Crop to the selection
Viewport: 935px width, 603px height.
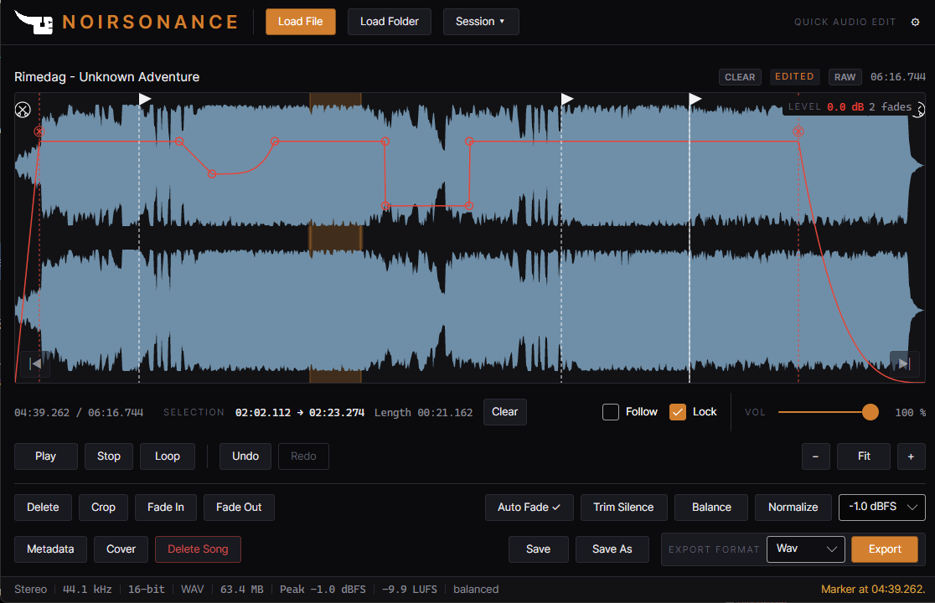(x=103, y=507)
